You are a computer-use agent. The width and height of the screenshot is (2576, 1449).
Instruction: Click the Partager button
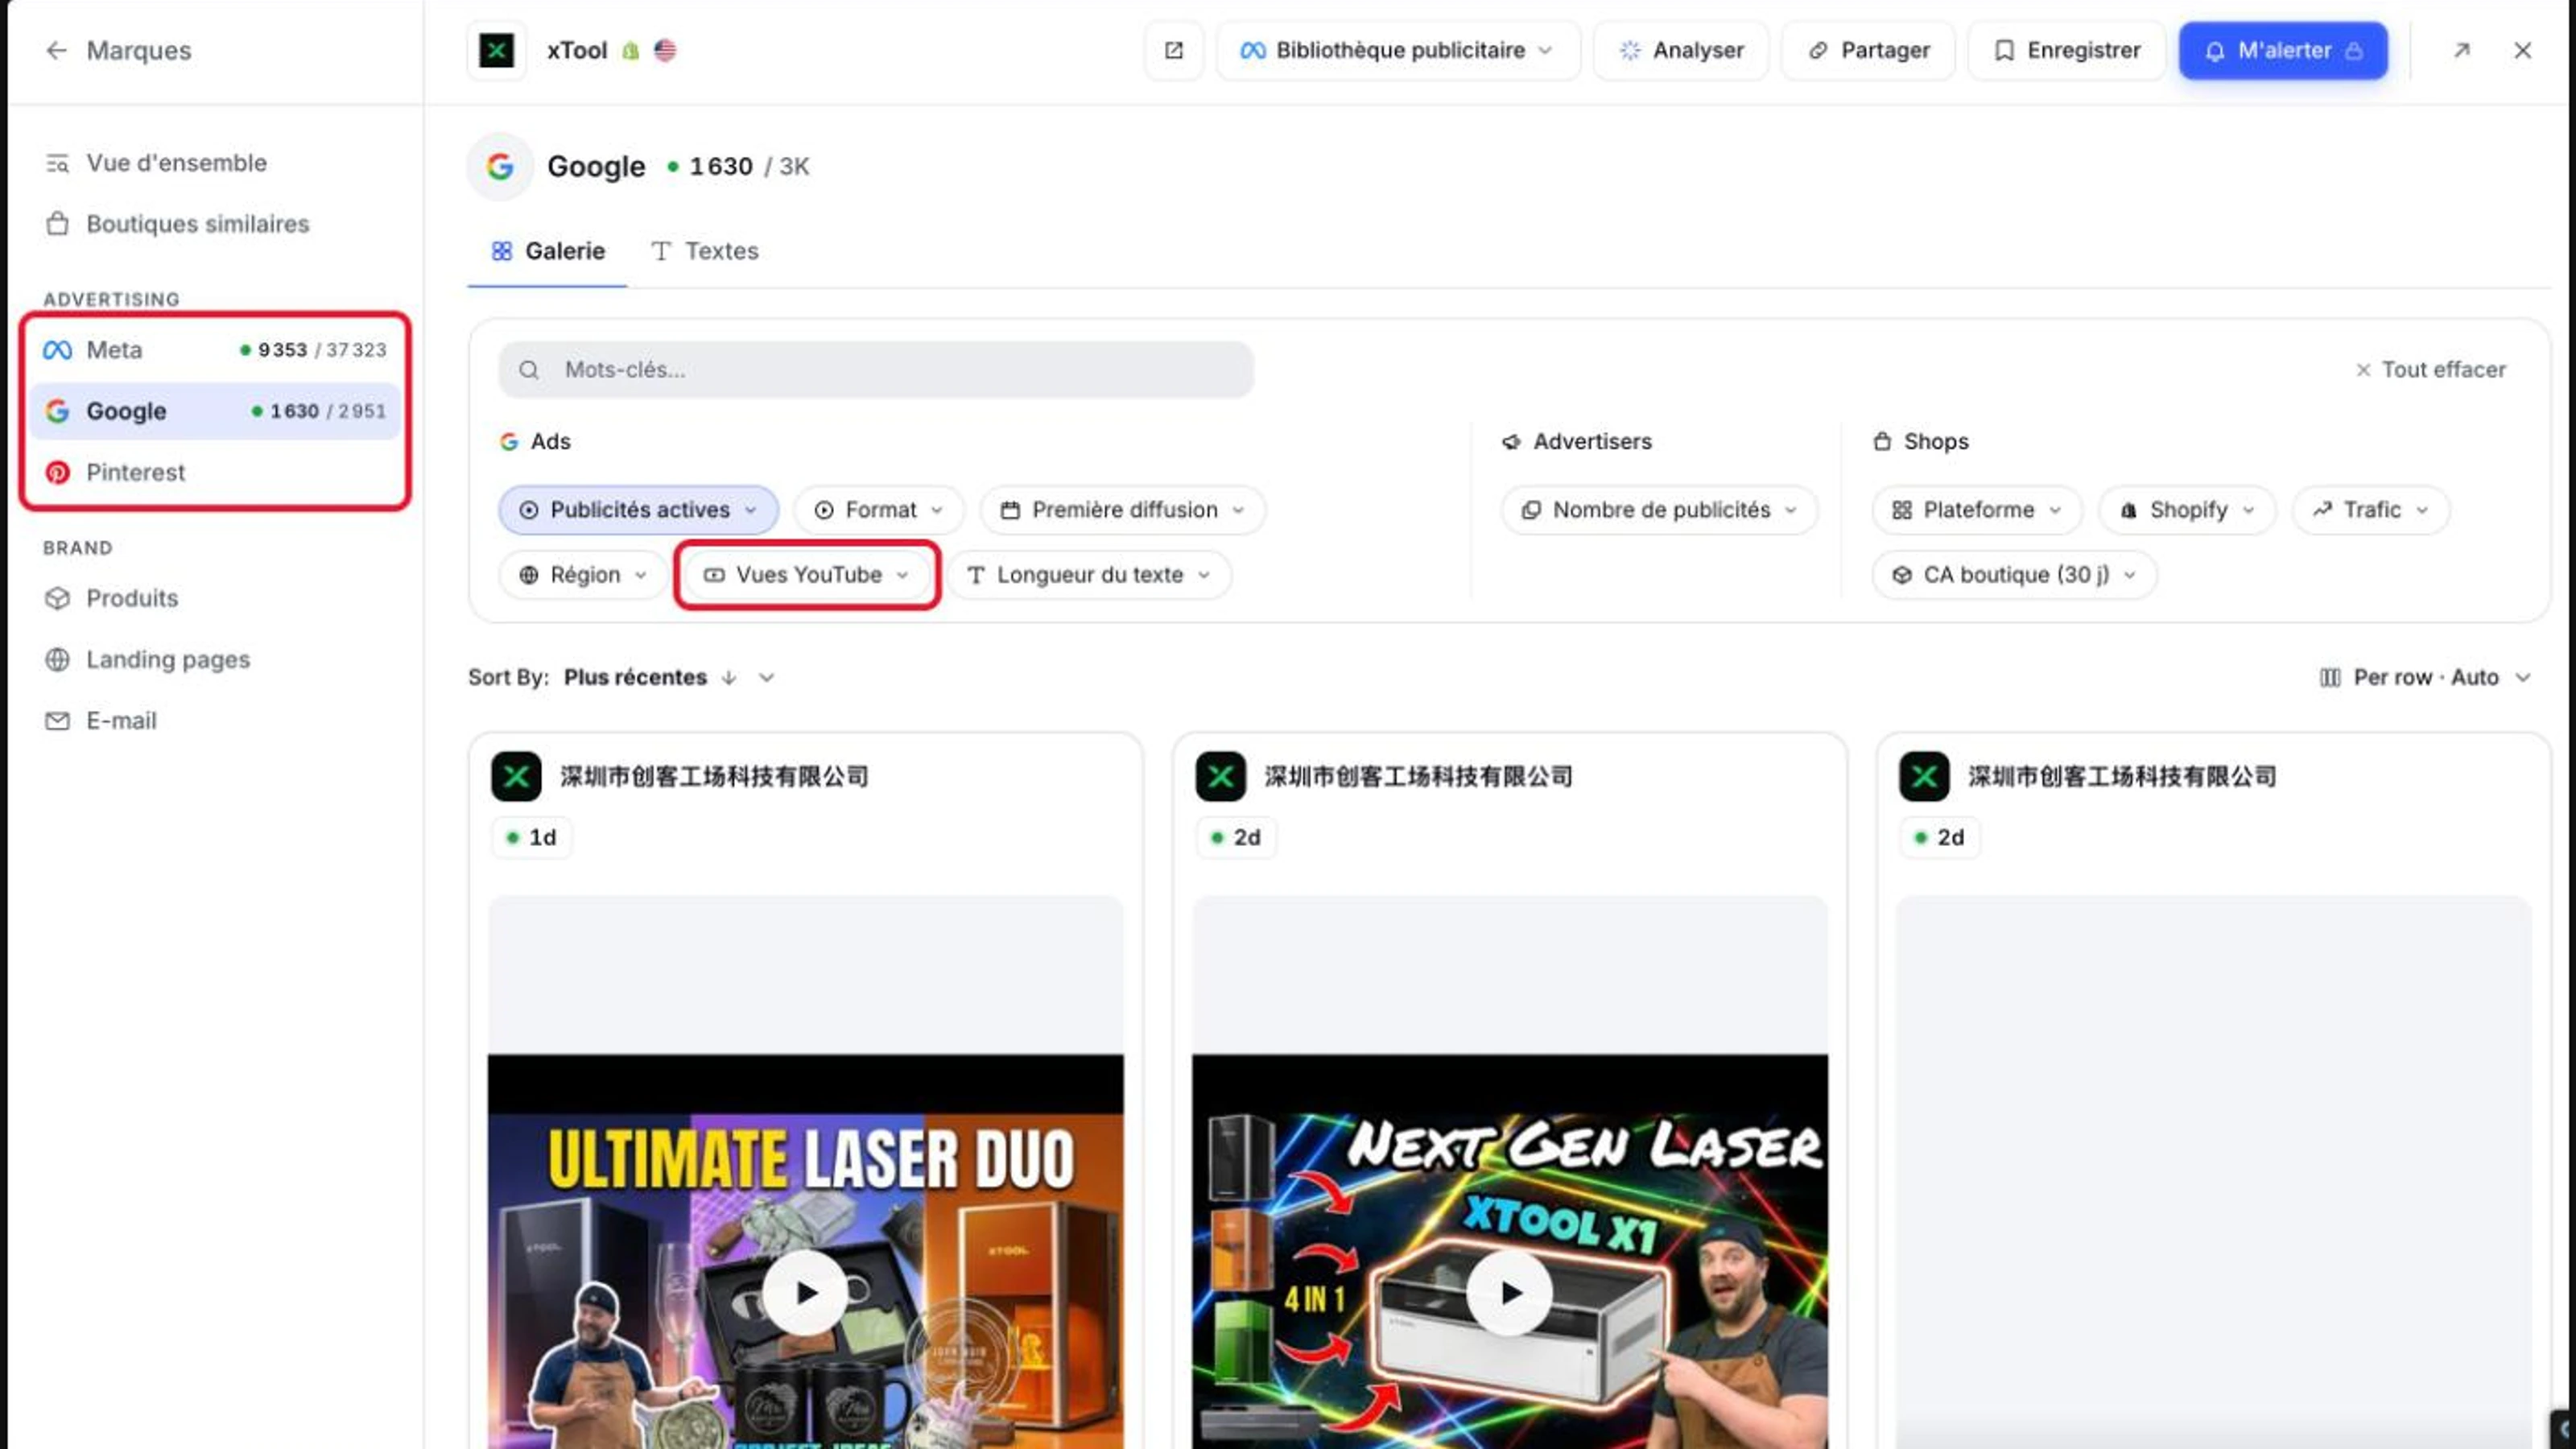pyautogui.click(x=1868, y=50)
